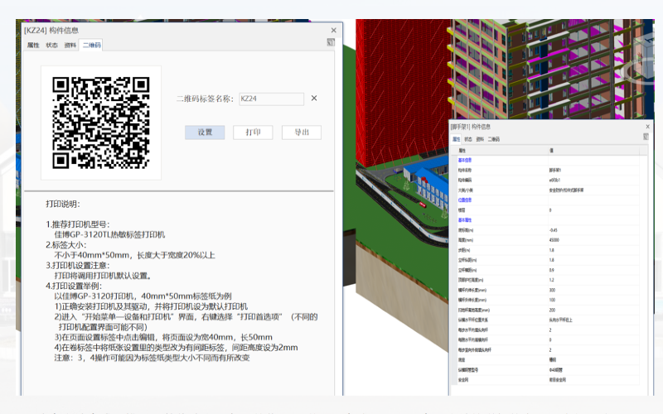Switch to 状态 tab in KZ24 window
The height and width of the screenshot is (414, 663).
[x=51, y=46]
